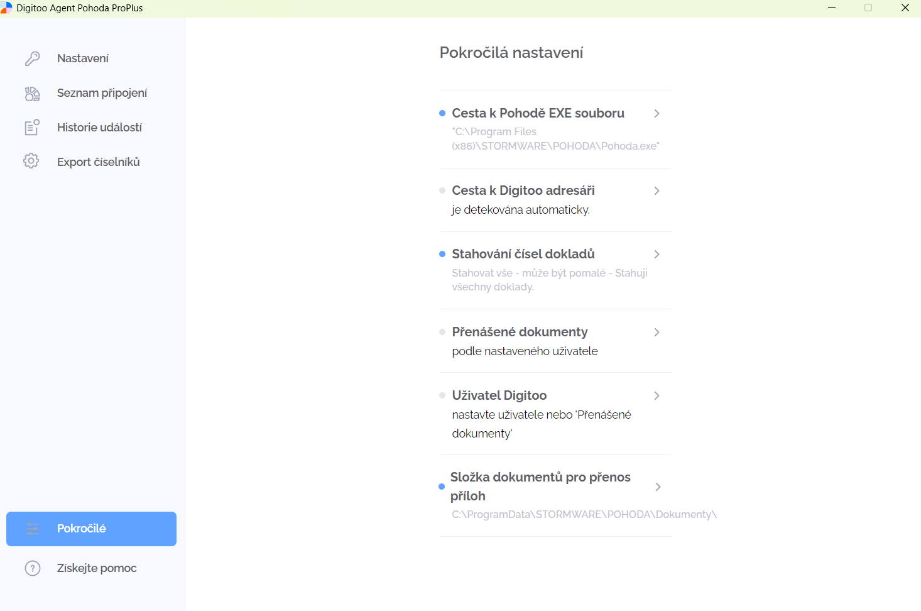Click the Historie událostí list icon
This screenshot has height=611, width=921.
pos(32,128)
